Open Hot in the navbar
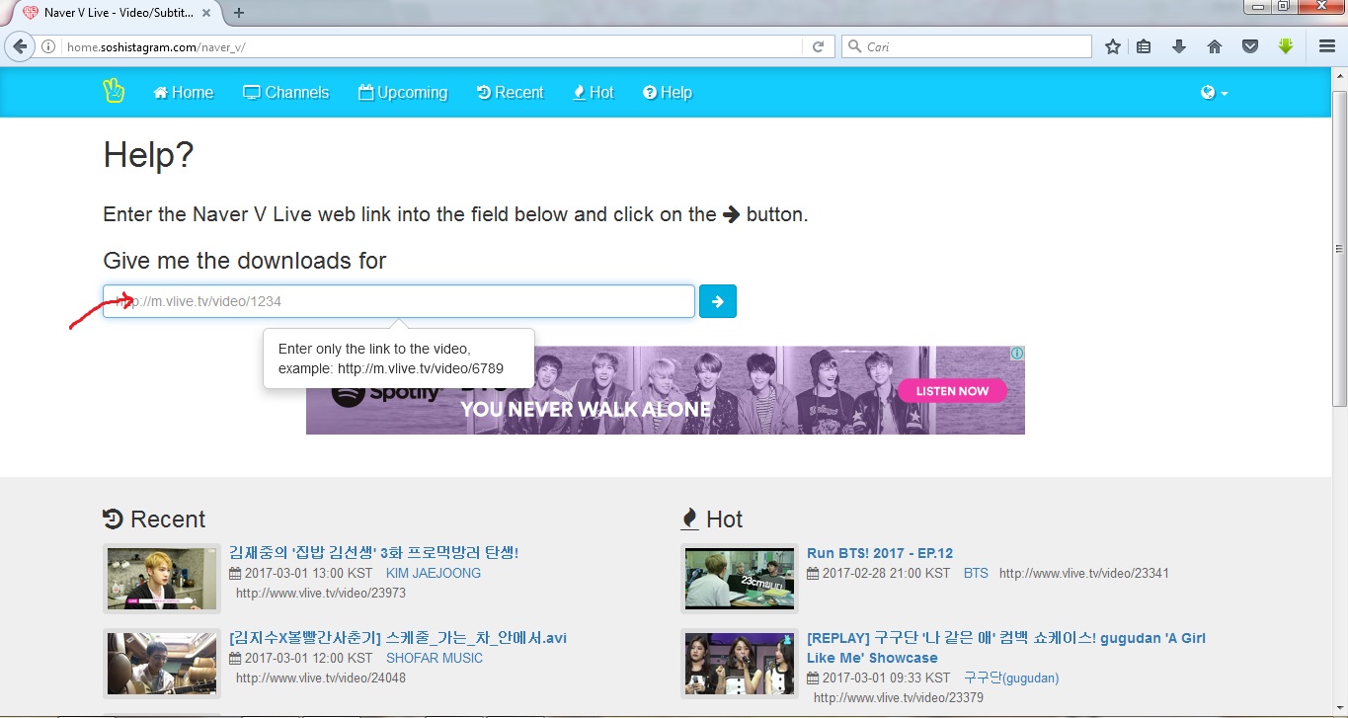 (x=594, y=93)
